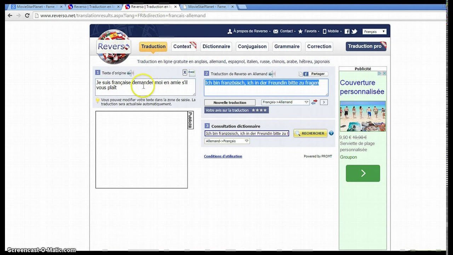Open À propos de Reverso link
The height and width of the screenshot is (255, 453).
pyautogui.click(x=248, y=31)
